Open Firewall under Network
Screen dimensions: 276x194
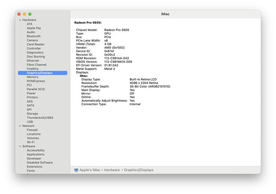pos(32,130)
